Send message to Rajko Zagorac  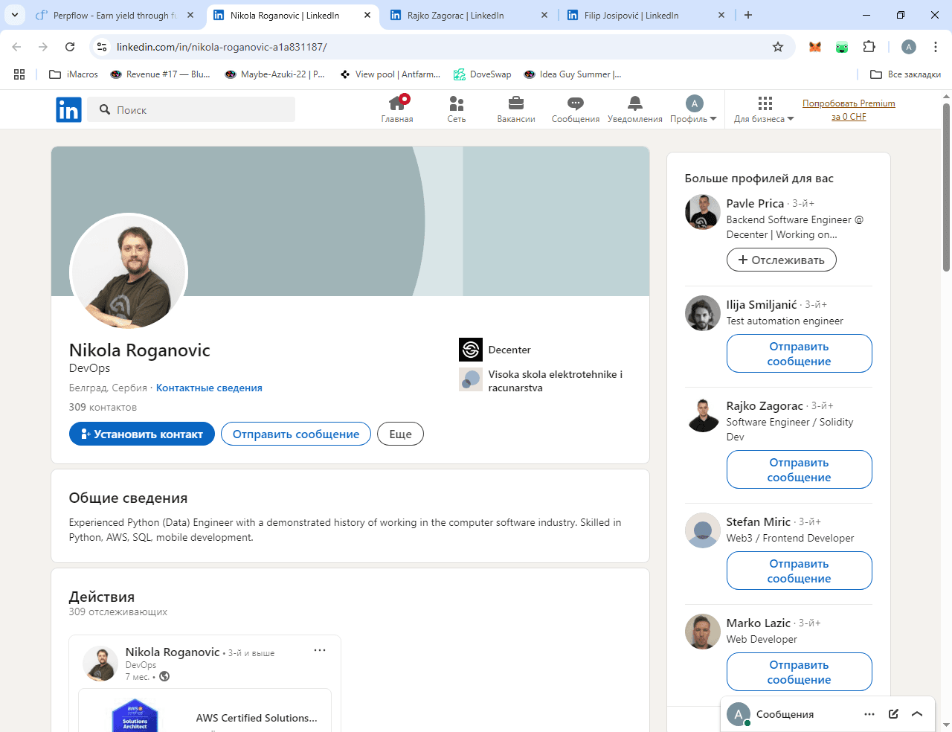799,469
